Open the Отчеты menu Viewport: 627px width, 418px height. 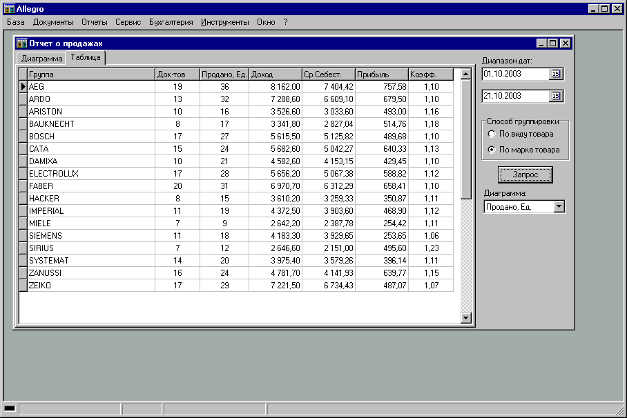[95, 22]
